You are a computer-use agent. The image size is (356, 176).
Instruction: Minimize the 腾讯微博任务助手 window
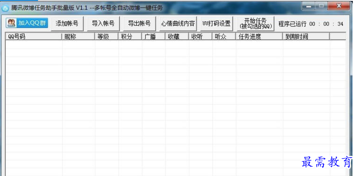[x=309, y=6]
